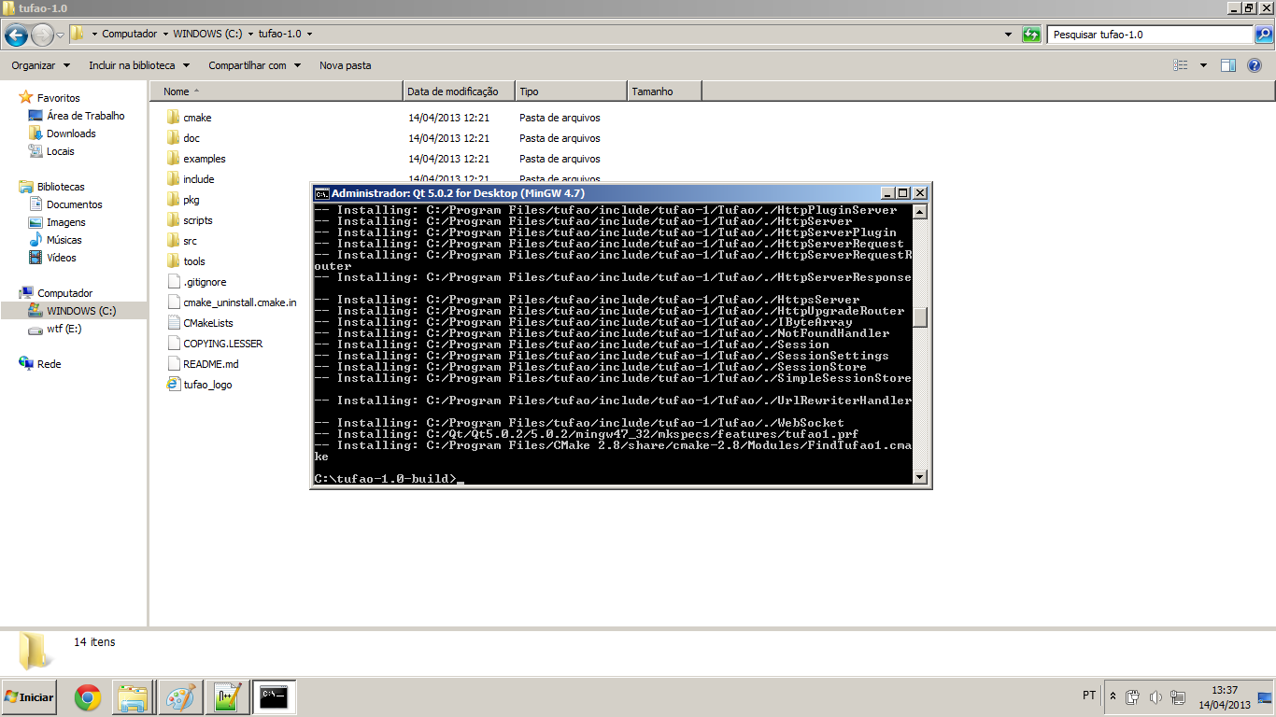Expand the Organizar dropdown menu
The width and height of the screenshot is (1276, 717).
pyautogui.click(x=40, y=65)
